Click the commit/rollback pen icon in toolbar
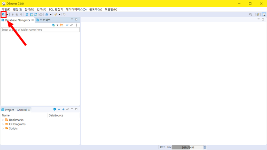Viewport: 267px width, 150px height. (x=56, y=14)
